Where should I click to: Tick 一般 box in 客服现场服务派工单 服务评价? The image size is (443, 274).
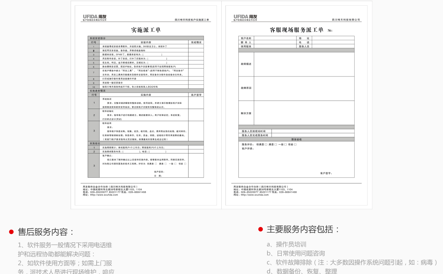pyautogui.click(x=286, y=145)
